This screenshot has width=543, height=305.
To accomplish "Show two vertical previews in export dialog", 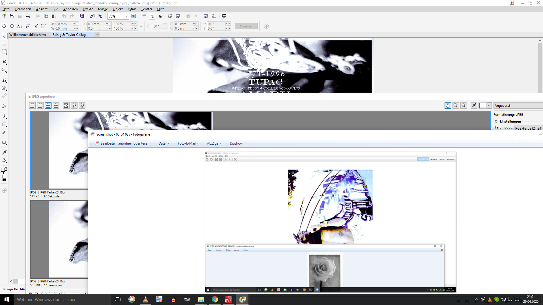I will [40, 105].
